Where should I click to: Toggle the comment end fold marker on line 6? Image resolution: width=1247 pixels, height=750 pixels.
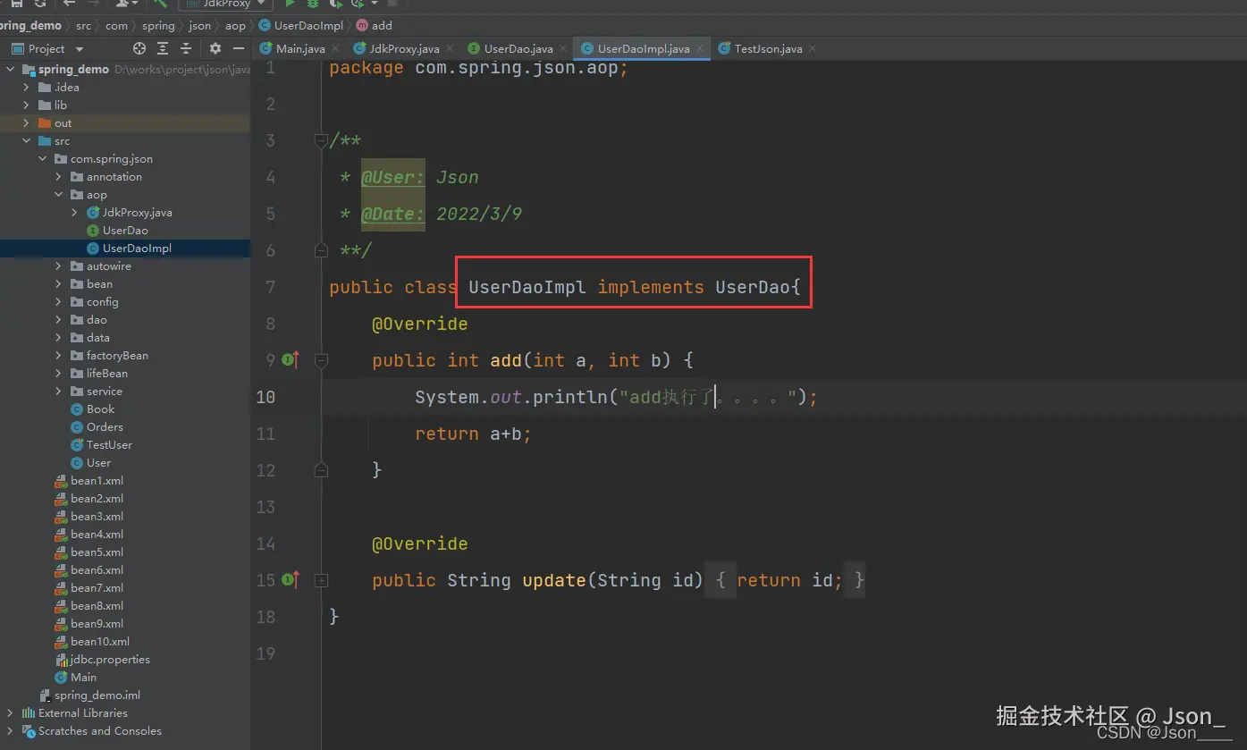(x=321, y=250)
